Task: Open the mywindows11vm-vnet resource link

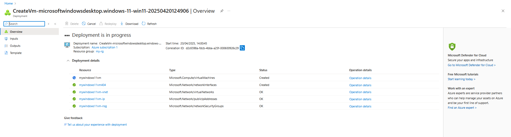Action: [93, 92]
